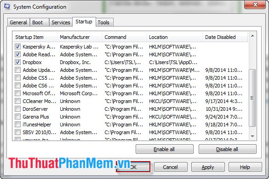
Task: Tick the Garena Plus checkbox
Action: pos(17,117)
